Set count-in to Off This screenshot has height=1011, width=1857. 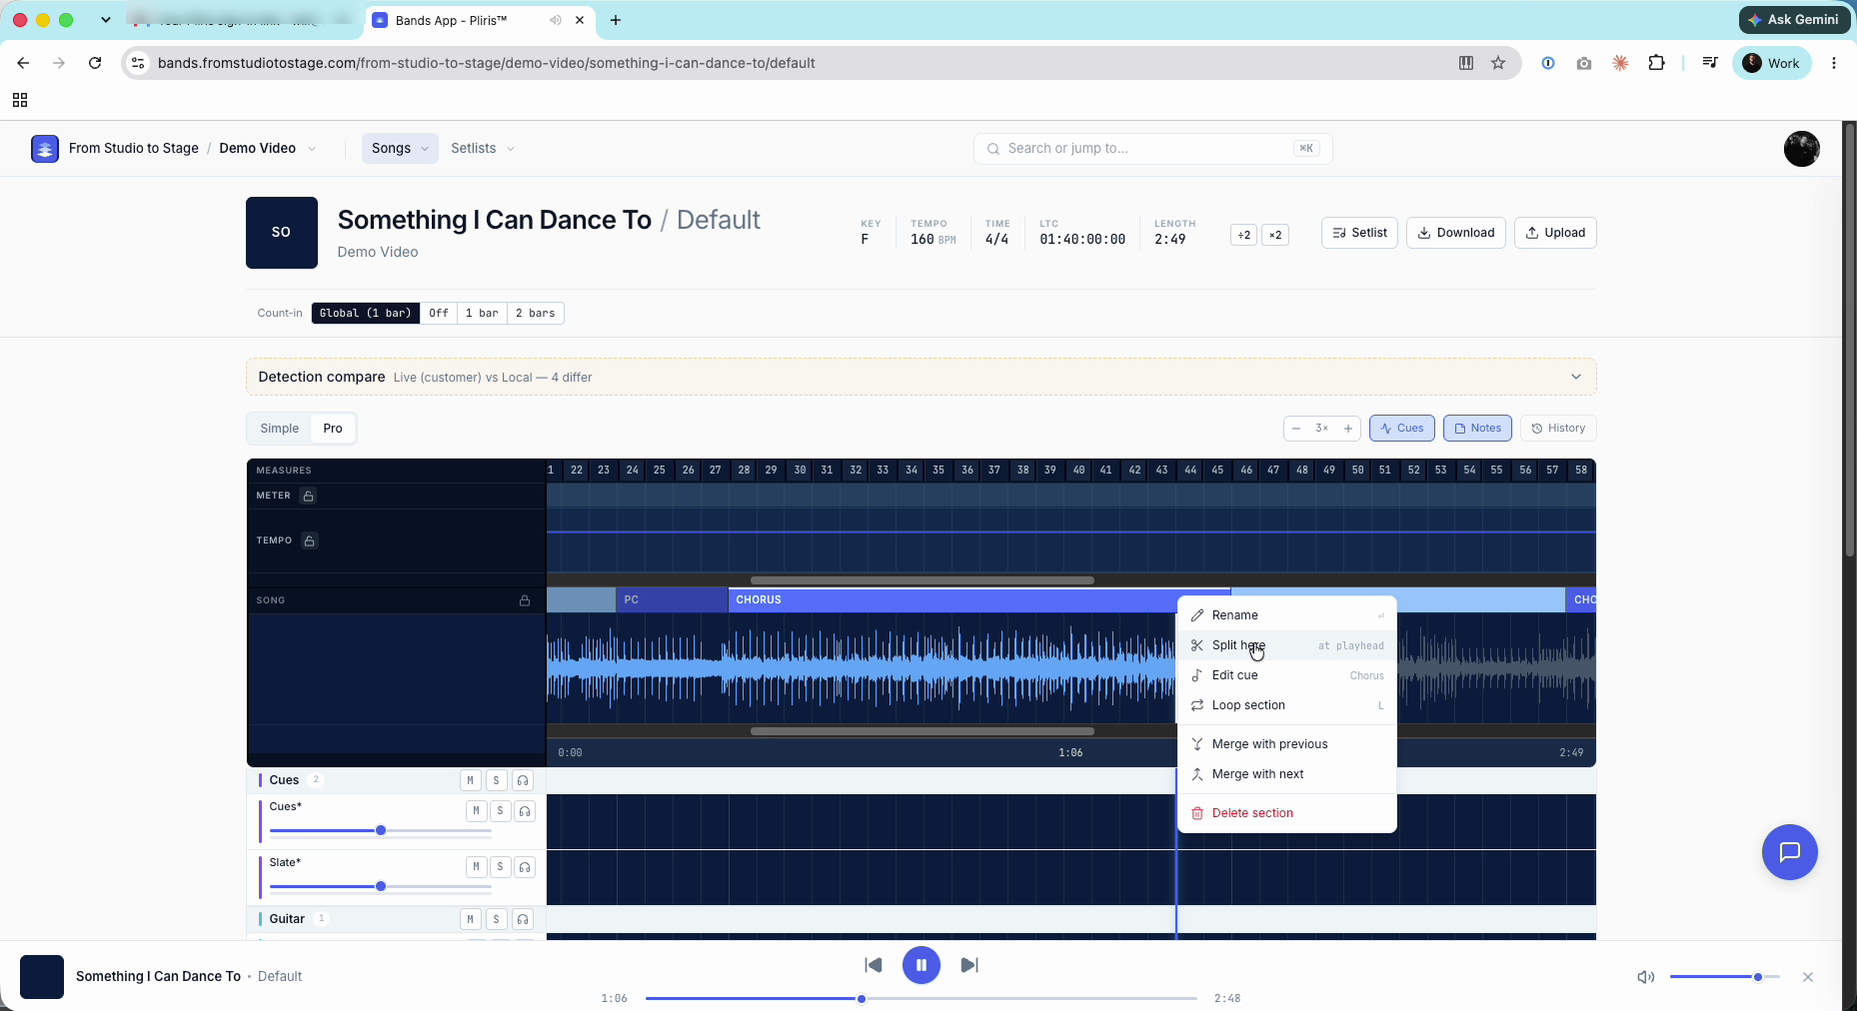439,314
